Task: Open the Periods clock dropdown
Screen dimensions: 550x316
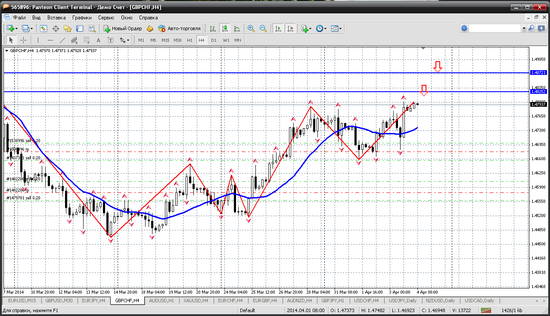Action: click(x=321, y=28)
